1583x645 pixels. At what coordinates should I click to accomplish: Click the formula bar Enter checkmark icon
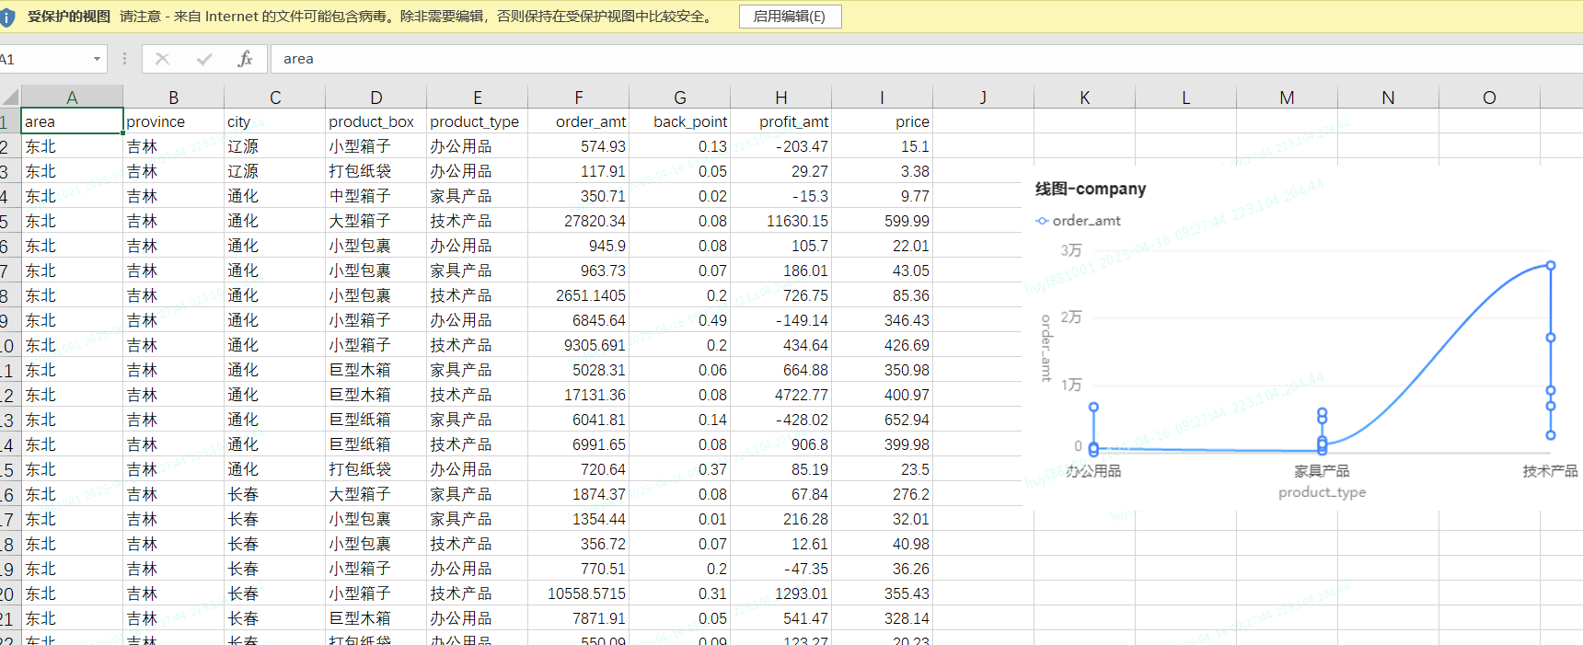pos(204,59)
